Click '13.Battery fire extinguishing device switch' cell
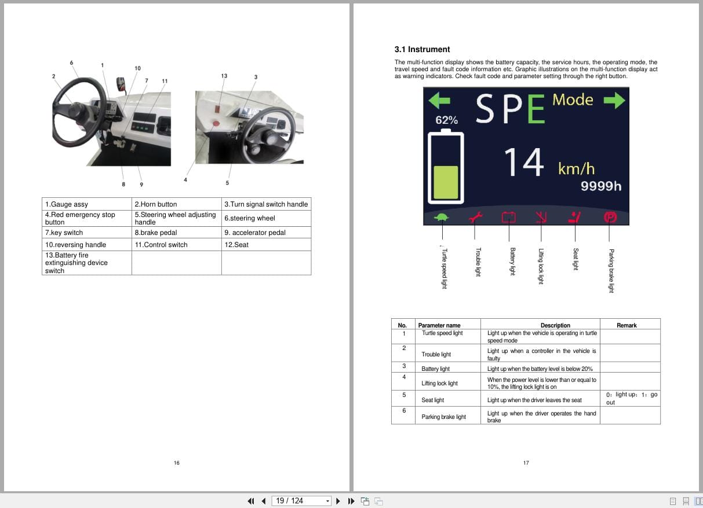This screenshot has width=703, height=508. point(87,263)
